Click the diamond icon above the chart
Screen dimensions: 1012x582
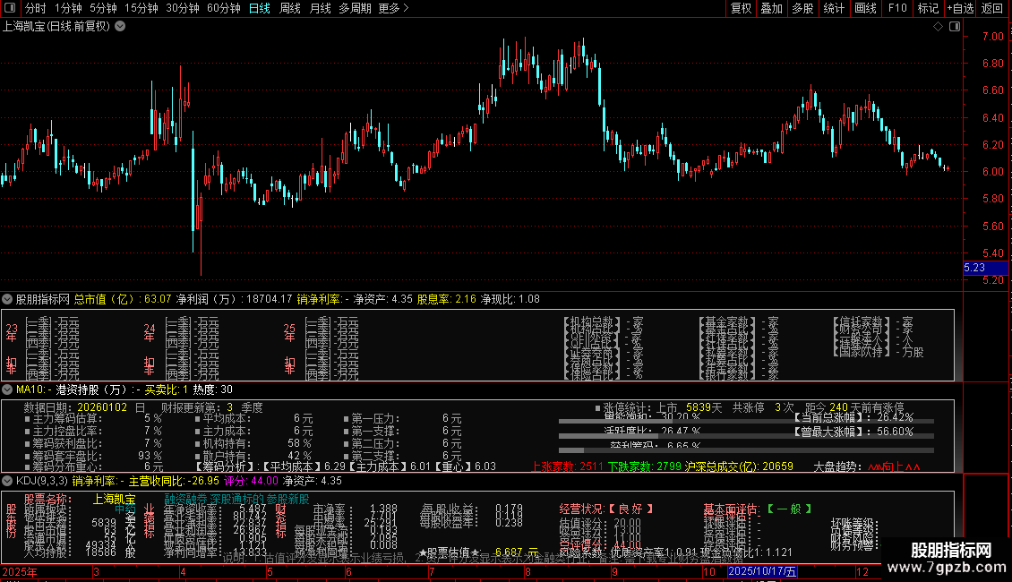pyautogui.click(x=938, y=27)
